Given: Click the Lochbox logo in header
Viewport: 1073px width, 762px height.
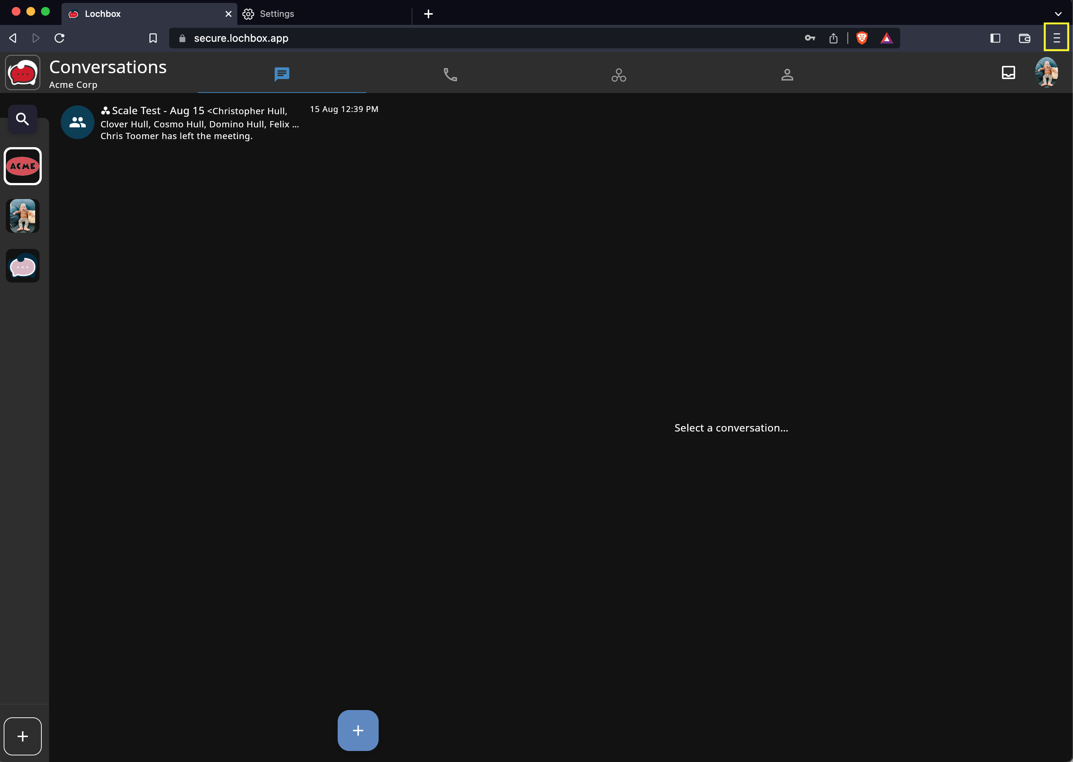Looking at the screenshot, I should [x=23, y=73].
